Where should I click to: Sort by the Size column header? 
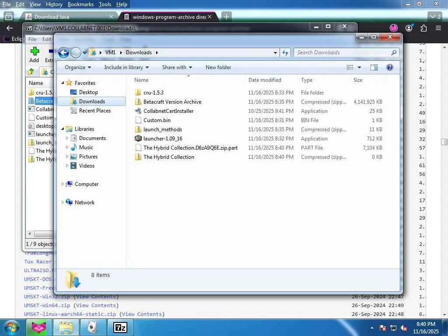click(358, 80)
